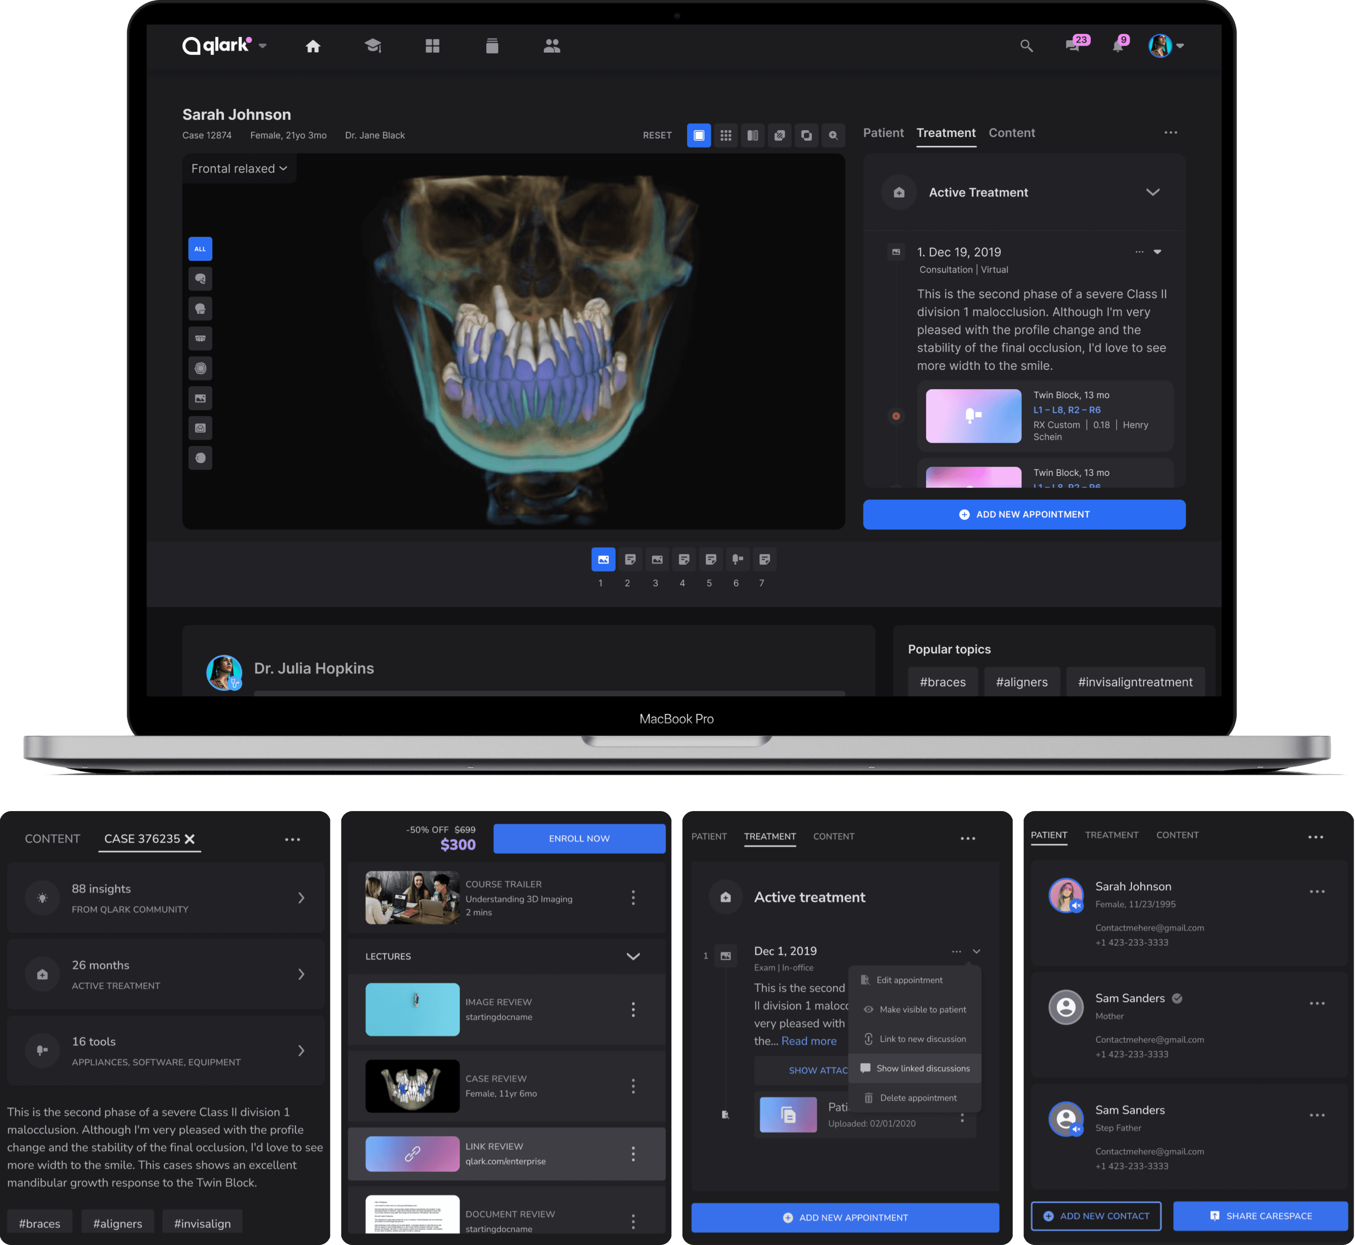Screen dimensions: 1355x1245
Task: Open options dots for Sam Sanders Step Father
Action: (x=1317, y=1115)
